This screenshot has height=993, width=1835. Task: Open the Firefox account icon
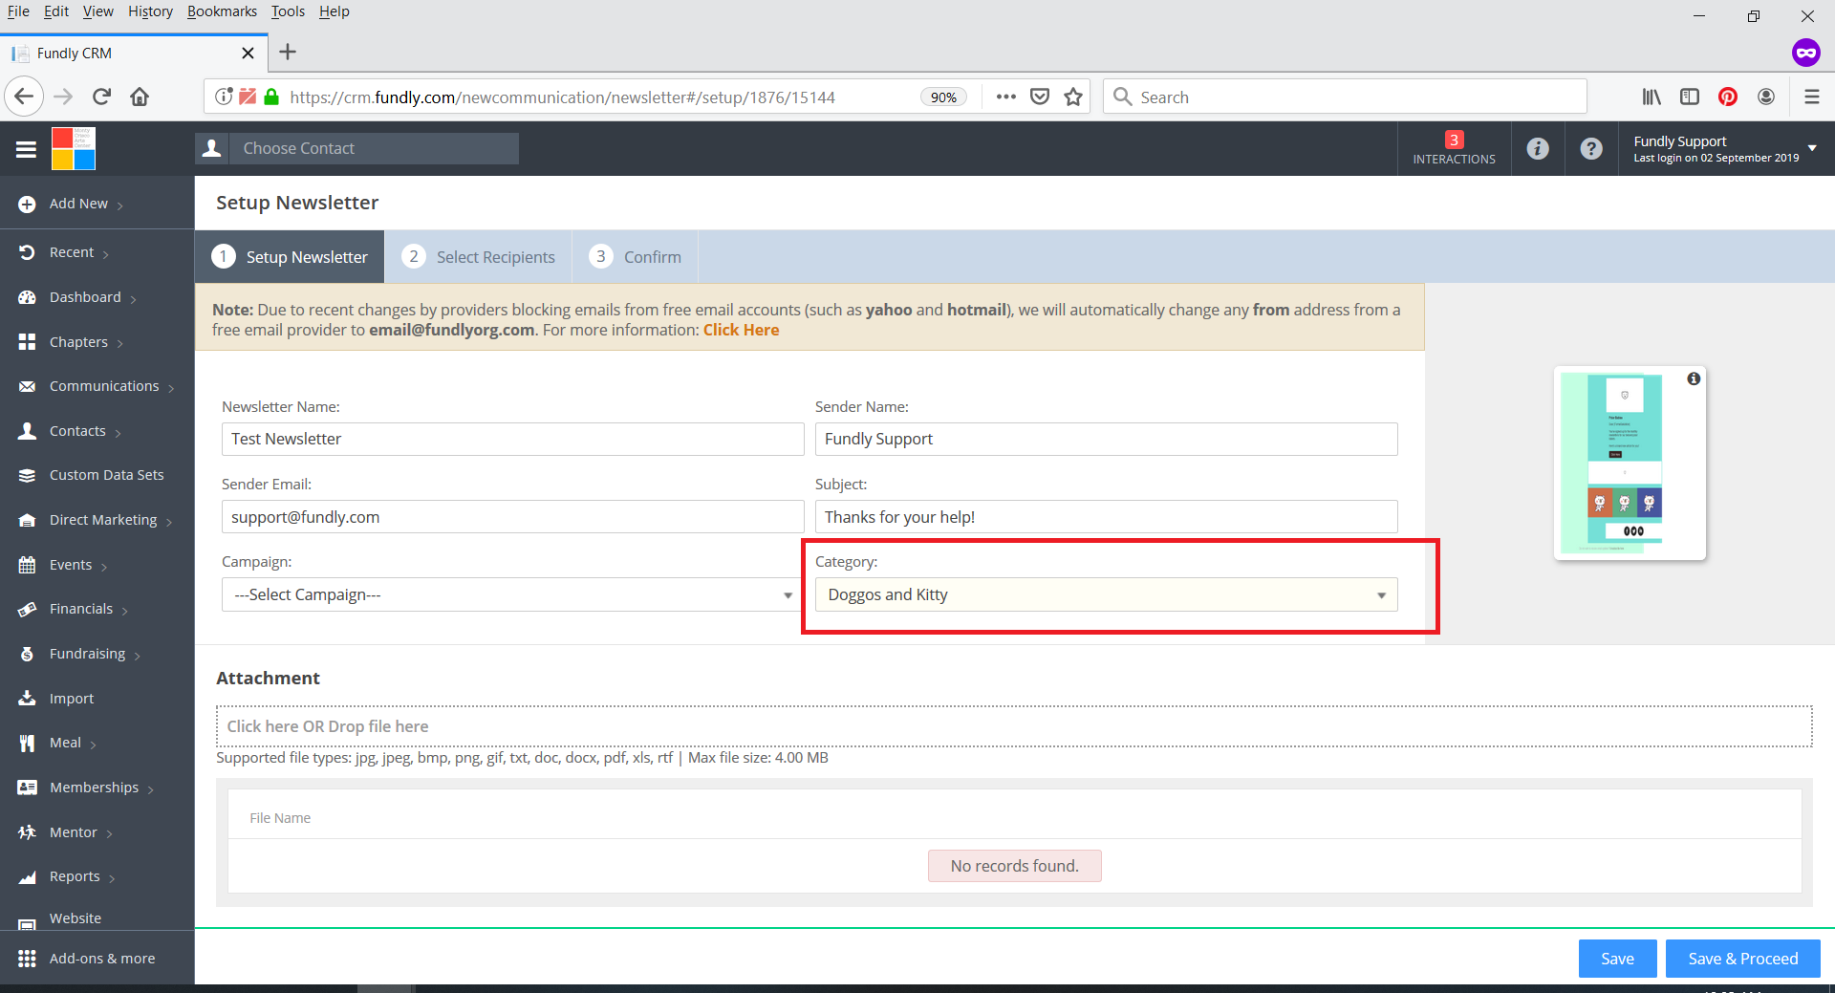(x=1766, y=97)
